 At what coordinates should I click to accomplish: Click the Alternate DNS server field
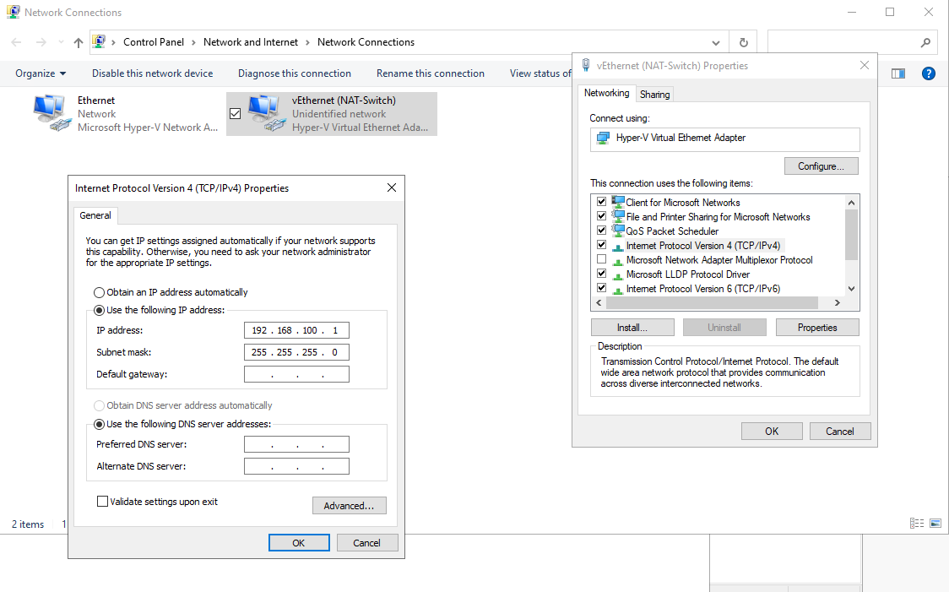[x=296, y=466]
